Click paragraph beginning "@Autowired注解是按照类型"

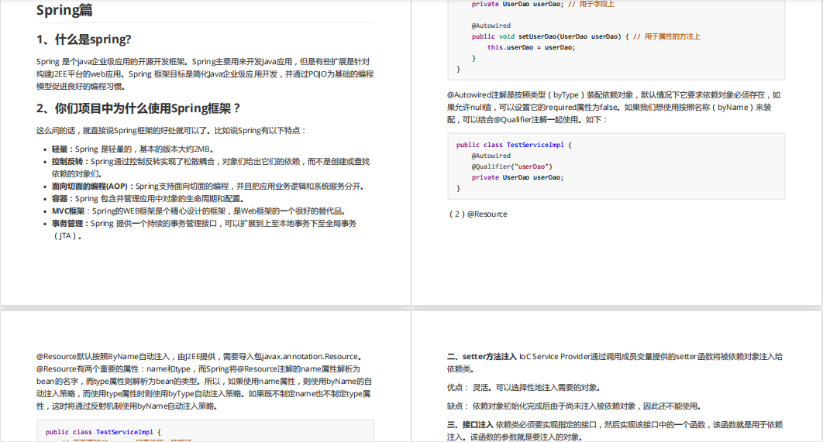[x=614, y=108]
